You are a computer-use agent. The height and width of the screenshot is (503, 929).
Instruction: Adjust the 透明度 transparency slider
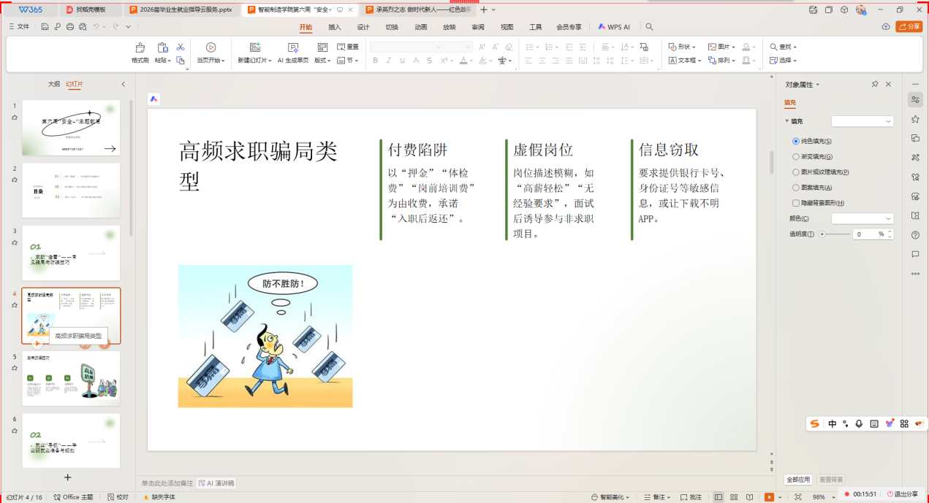823,234
